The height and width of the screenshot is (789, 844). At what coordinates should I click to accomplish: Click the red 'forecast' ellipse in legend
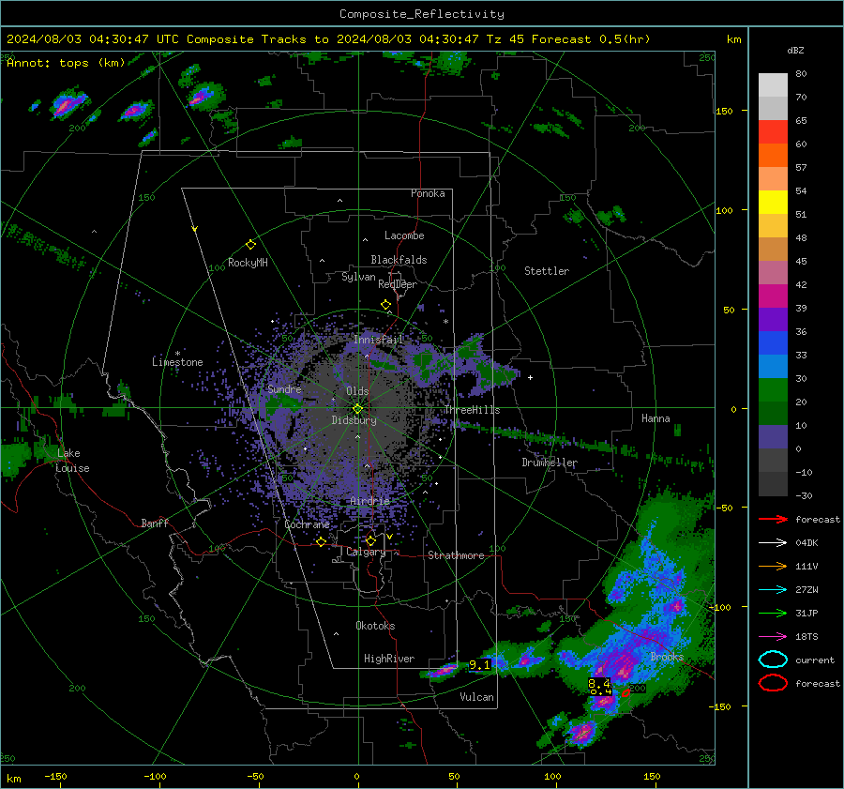click(x=773, y=683)
